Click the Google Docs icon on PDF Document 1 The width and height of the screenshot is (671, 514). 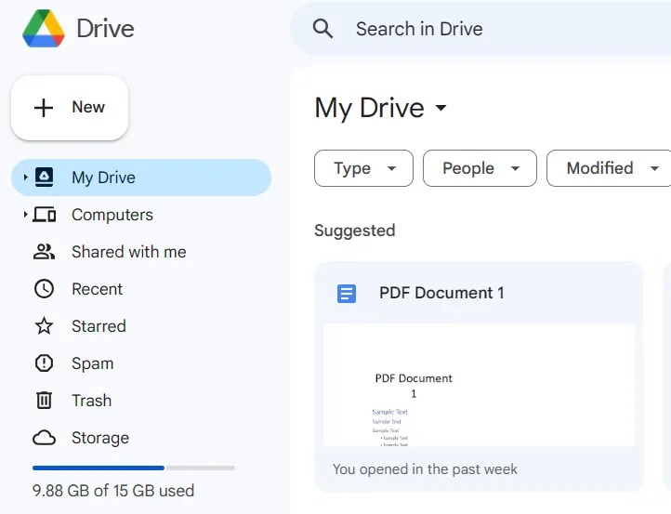tap(347, 294)
